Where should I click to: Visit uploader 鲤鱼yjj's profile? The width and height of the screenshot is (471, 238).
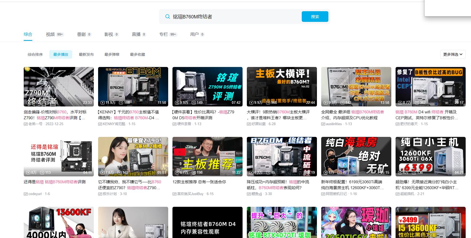[x=257, y=194]
